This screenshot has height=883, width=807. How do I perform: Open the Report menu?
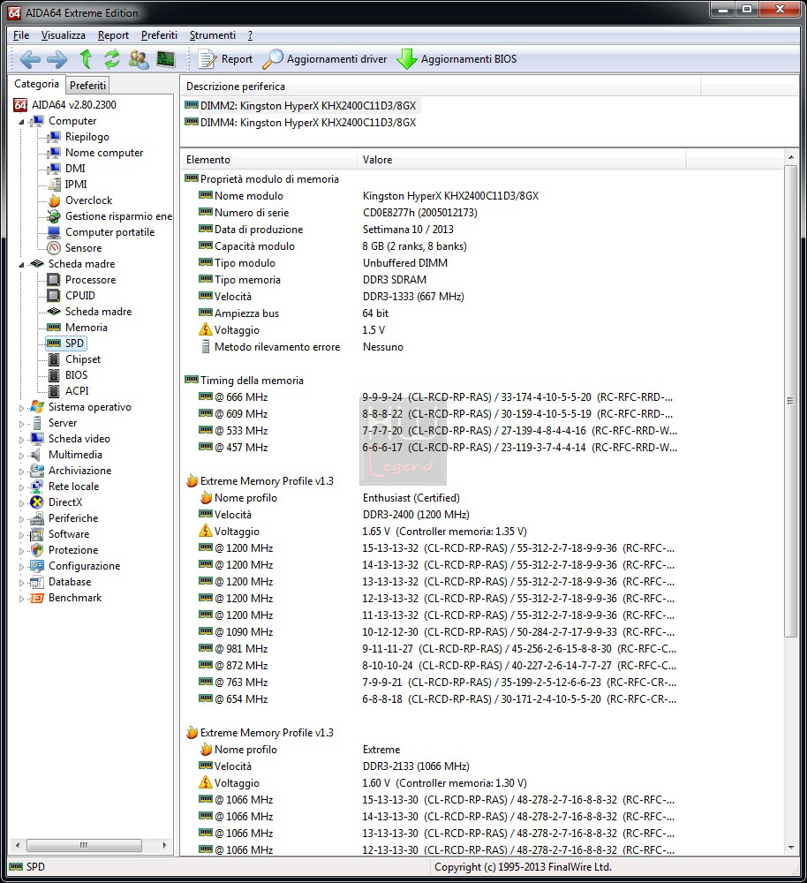pyautogui.click(x=113, y=35)
